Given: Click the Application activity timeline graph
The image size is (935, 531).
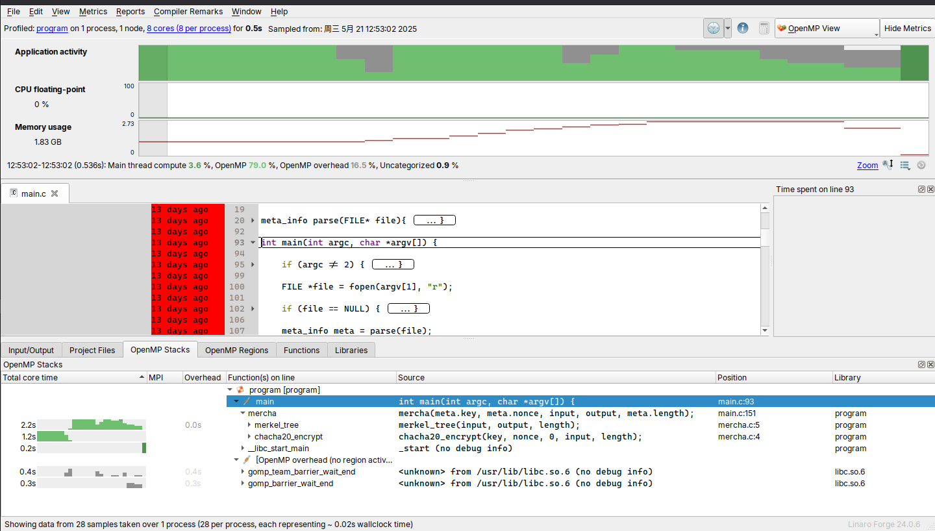Looking at the screenshot, I should pos(534,63).
